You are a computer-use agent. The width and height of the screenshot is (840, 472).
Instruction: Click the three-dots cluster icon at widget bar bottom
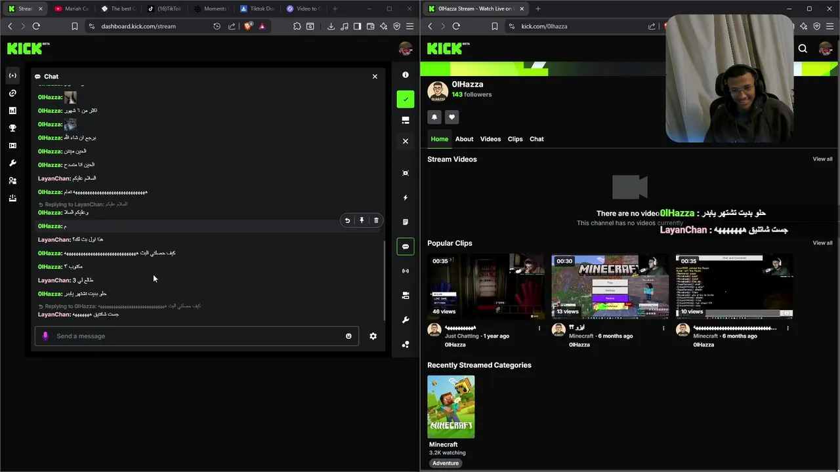(406, 344)
